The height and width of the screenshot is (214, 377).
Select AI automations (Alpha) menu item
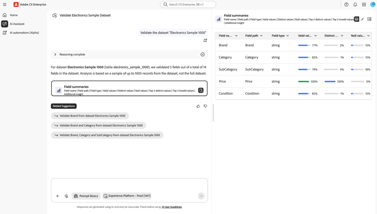click(24, 33)
